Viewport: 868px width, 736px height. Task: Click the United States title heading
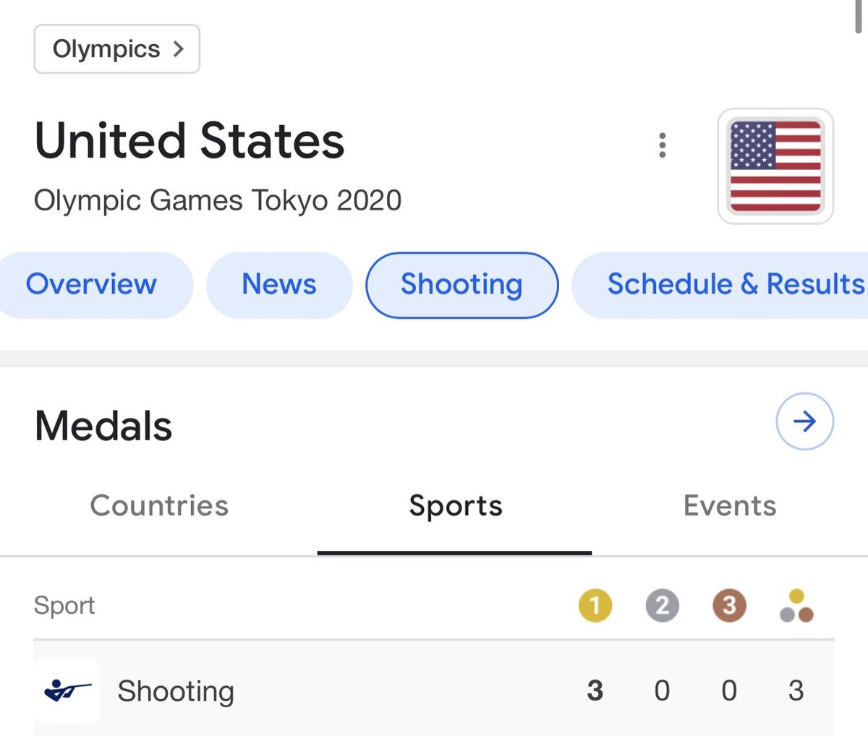190,140
